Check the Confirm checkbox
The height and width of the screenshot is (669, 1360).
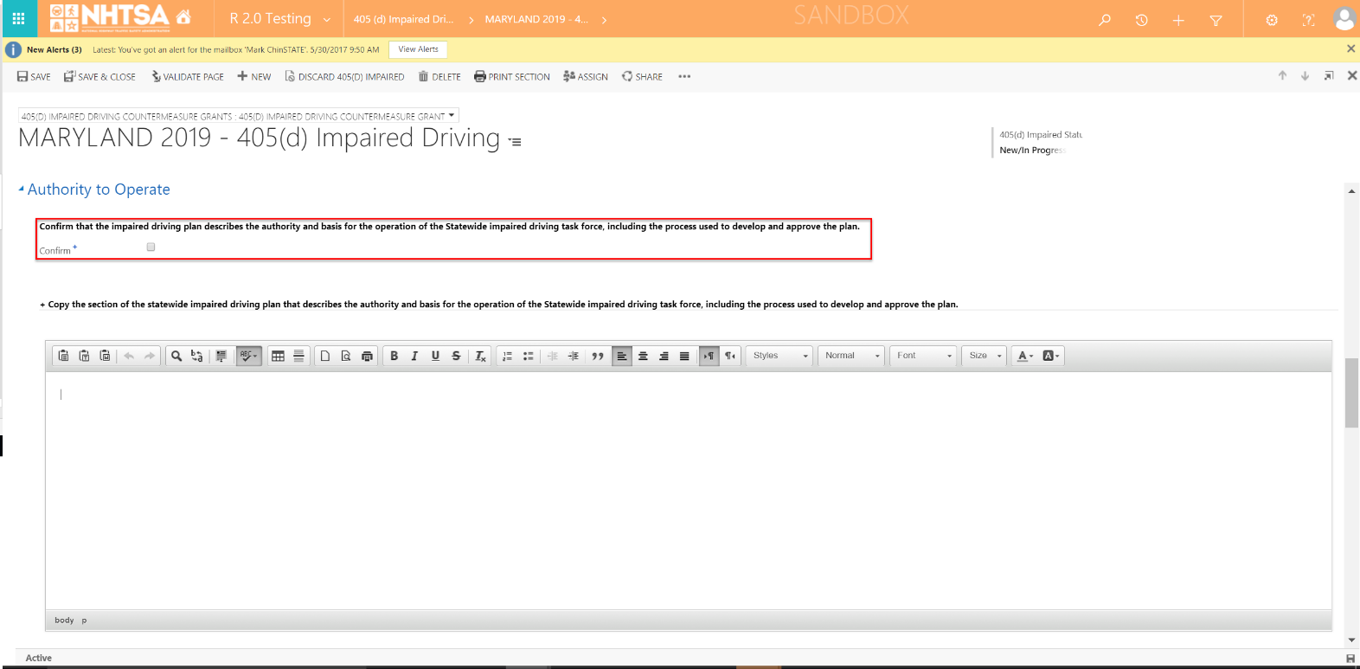(x=151, y=248)
